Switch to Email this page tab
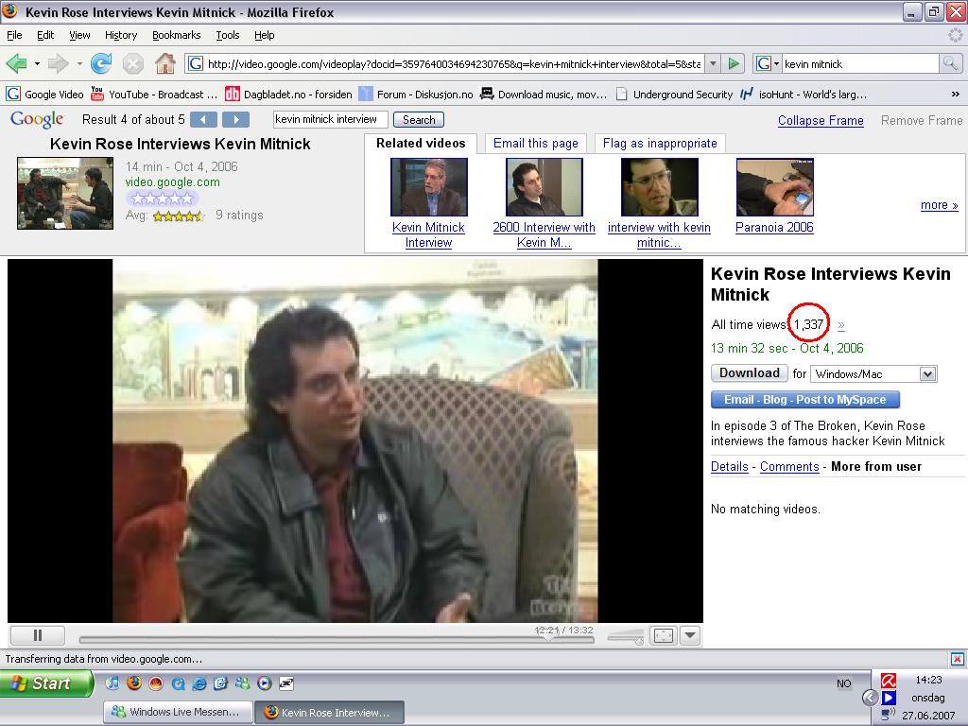 pyautogui.click(x=535, y=144)
